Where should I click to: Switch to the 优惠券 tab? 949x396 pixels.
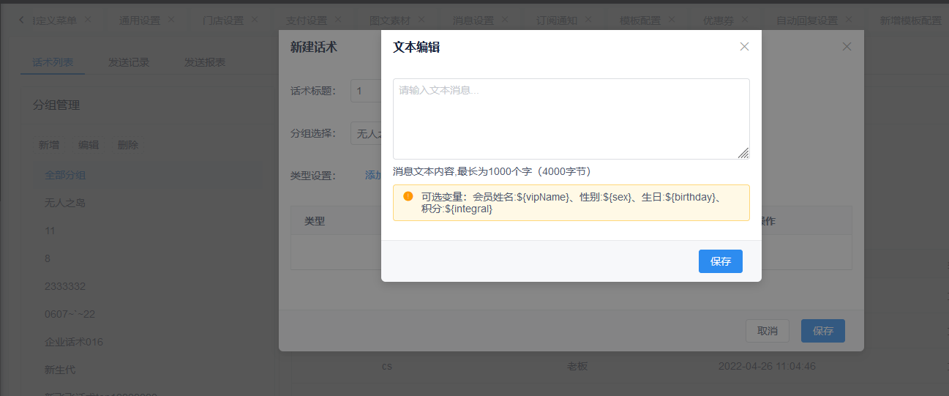(x=718, y=20)
